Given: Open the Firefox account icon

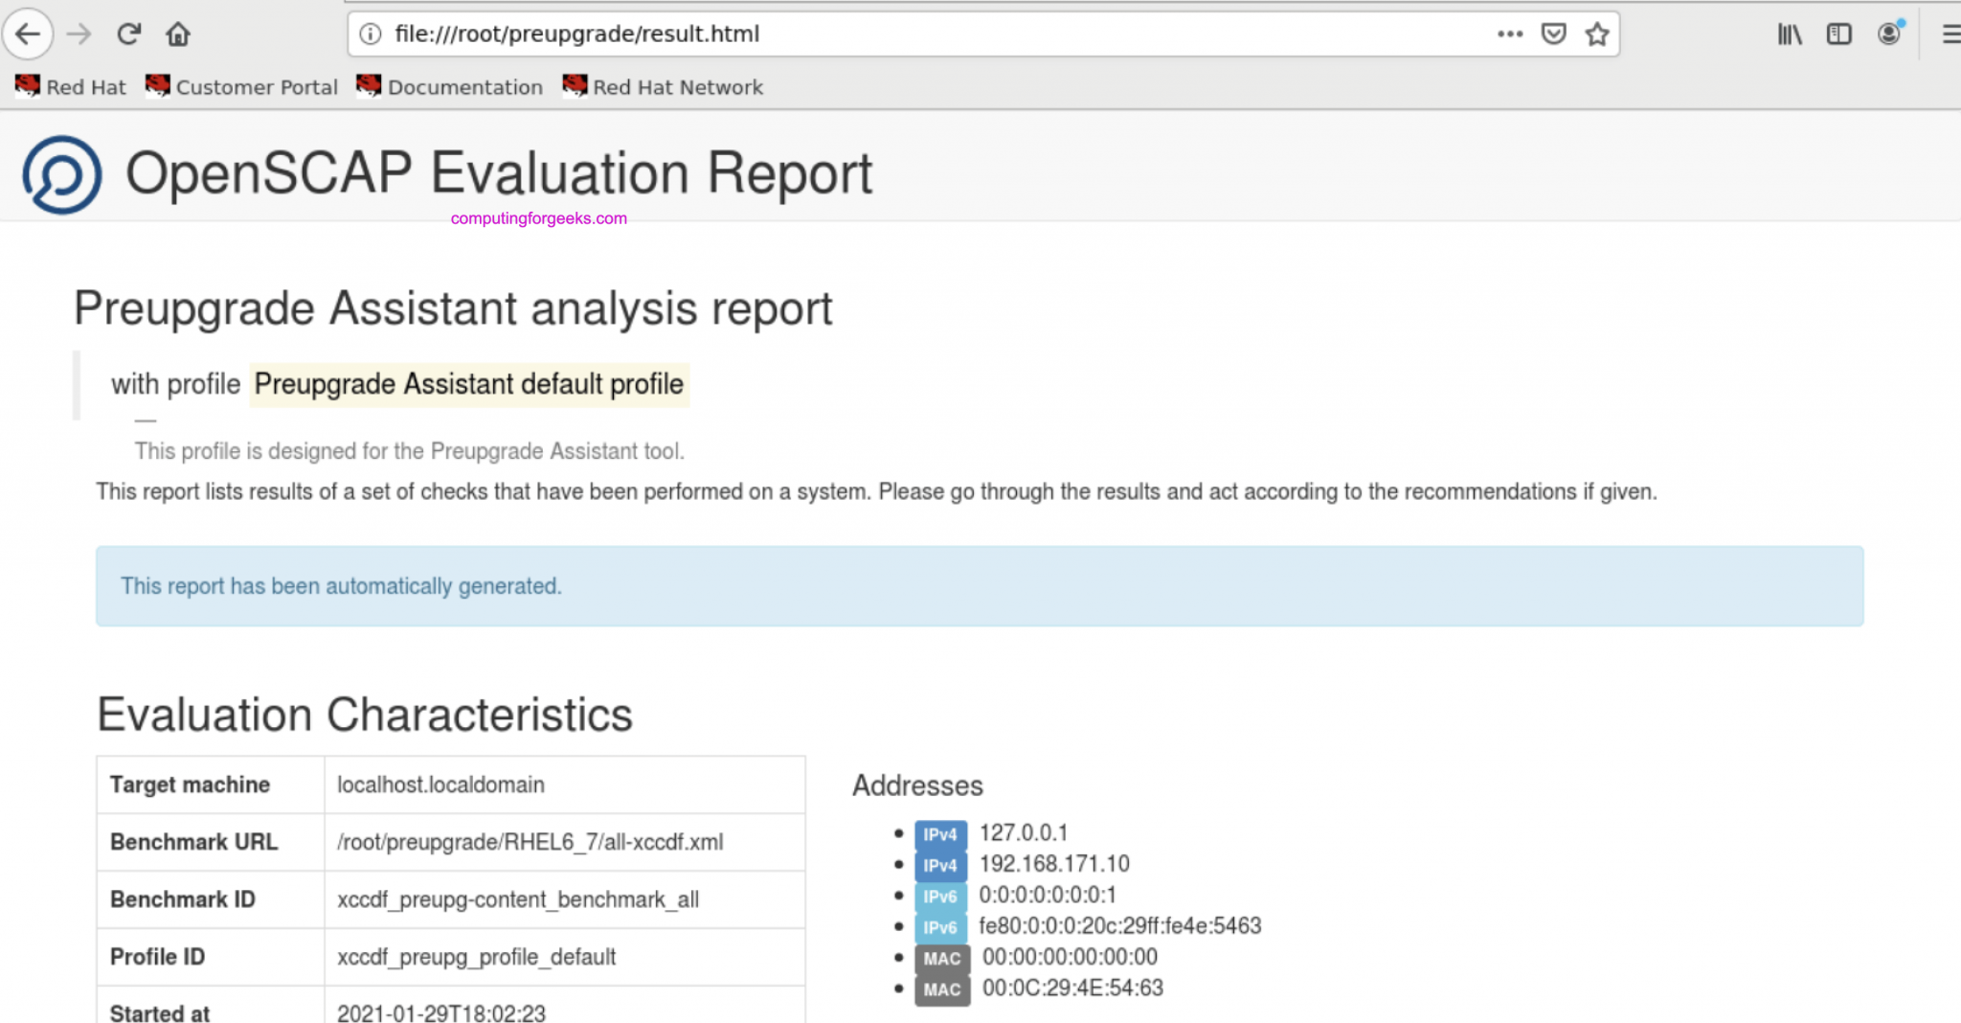Looking at the screenshot, I should click(1888, 34).
